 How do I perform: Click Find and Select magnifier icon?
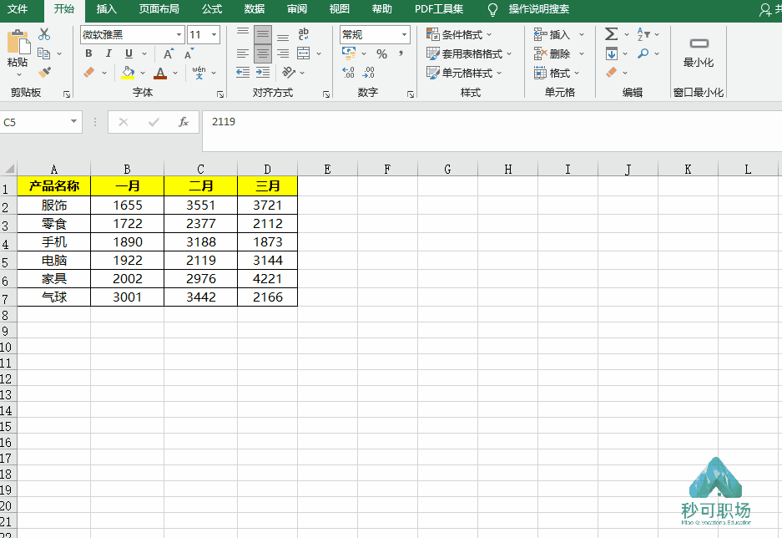coord(643,53)
